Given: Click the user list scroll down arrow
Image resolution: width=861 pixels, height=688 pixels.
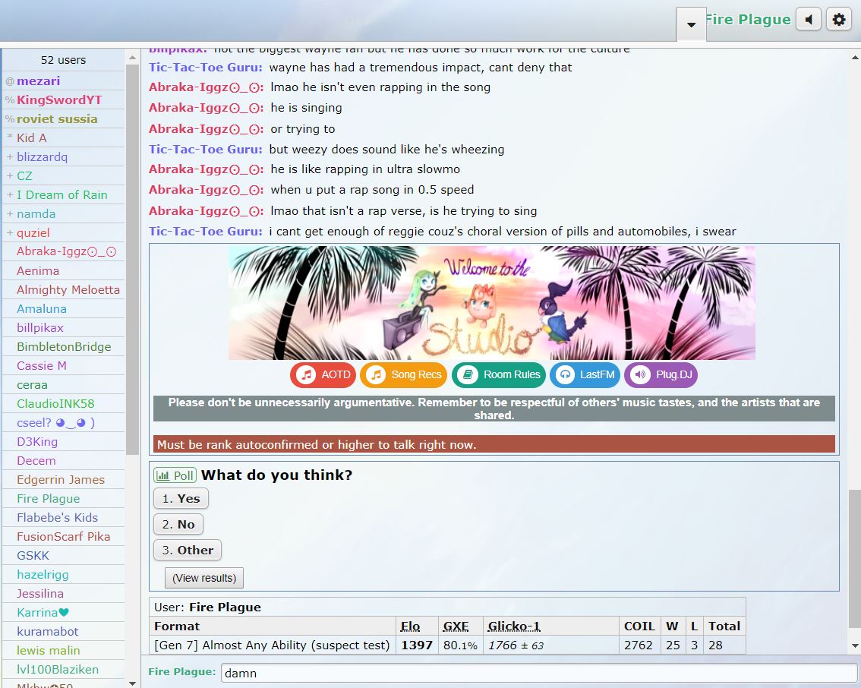Looking at the screenshot, I should [132, 683].
